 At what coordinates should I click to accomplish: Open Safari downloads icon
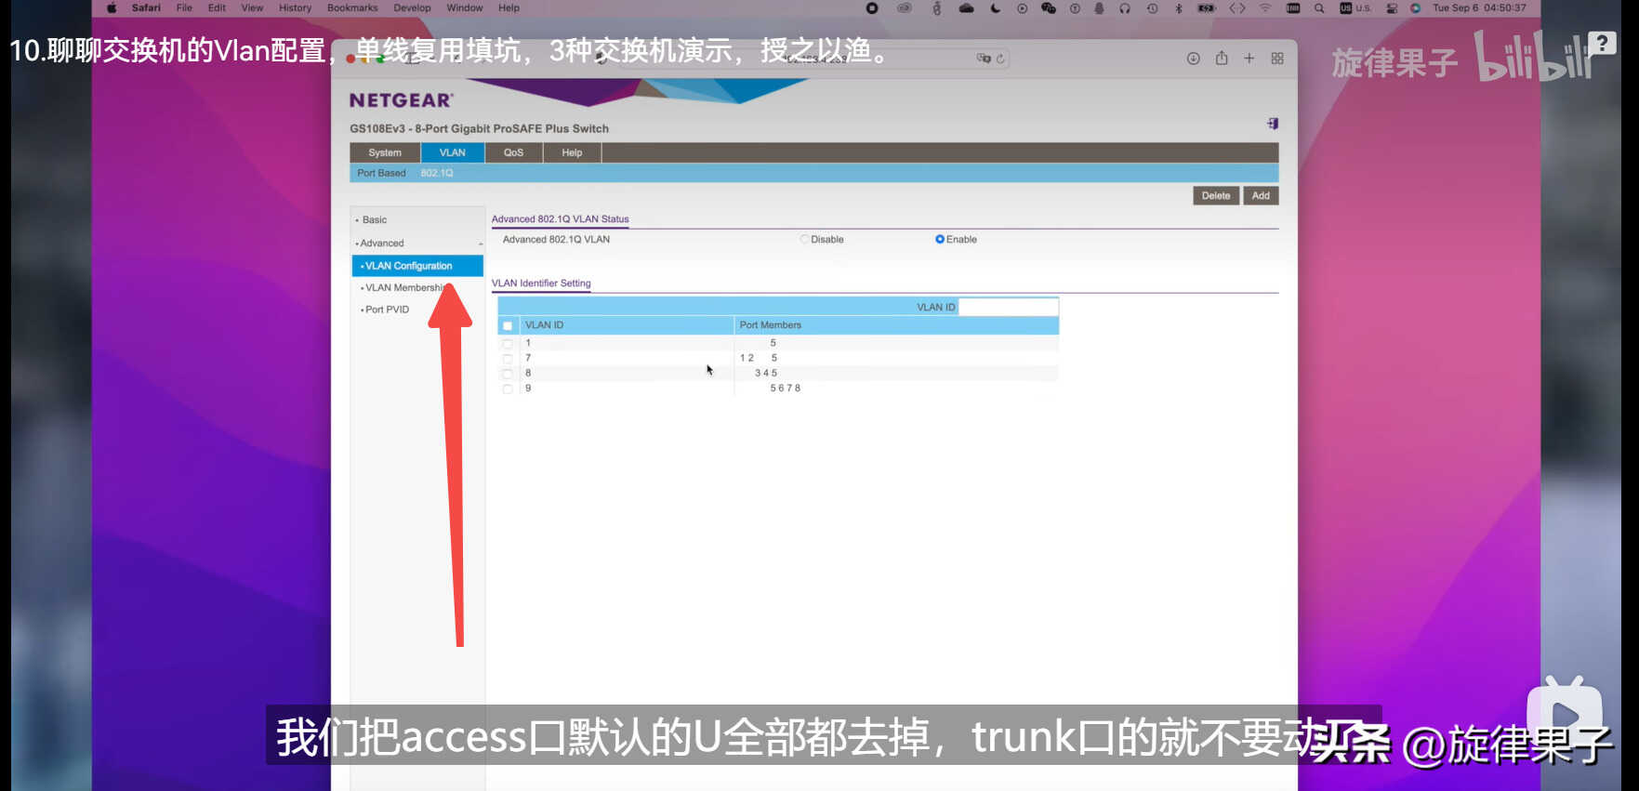tap(1193, 59)
